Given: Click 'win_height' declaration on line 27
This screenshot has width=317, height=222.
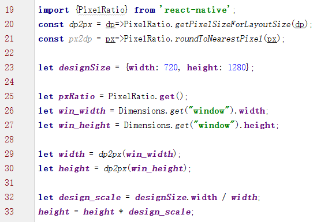Looking at the screenshot, I should tap(84, 126).
